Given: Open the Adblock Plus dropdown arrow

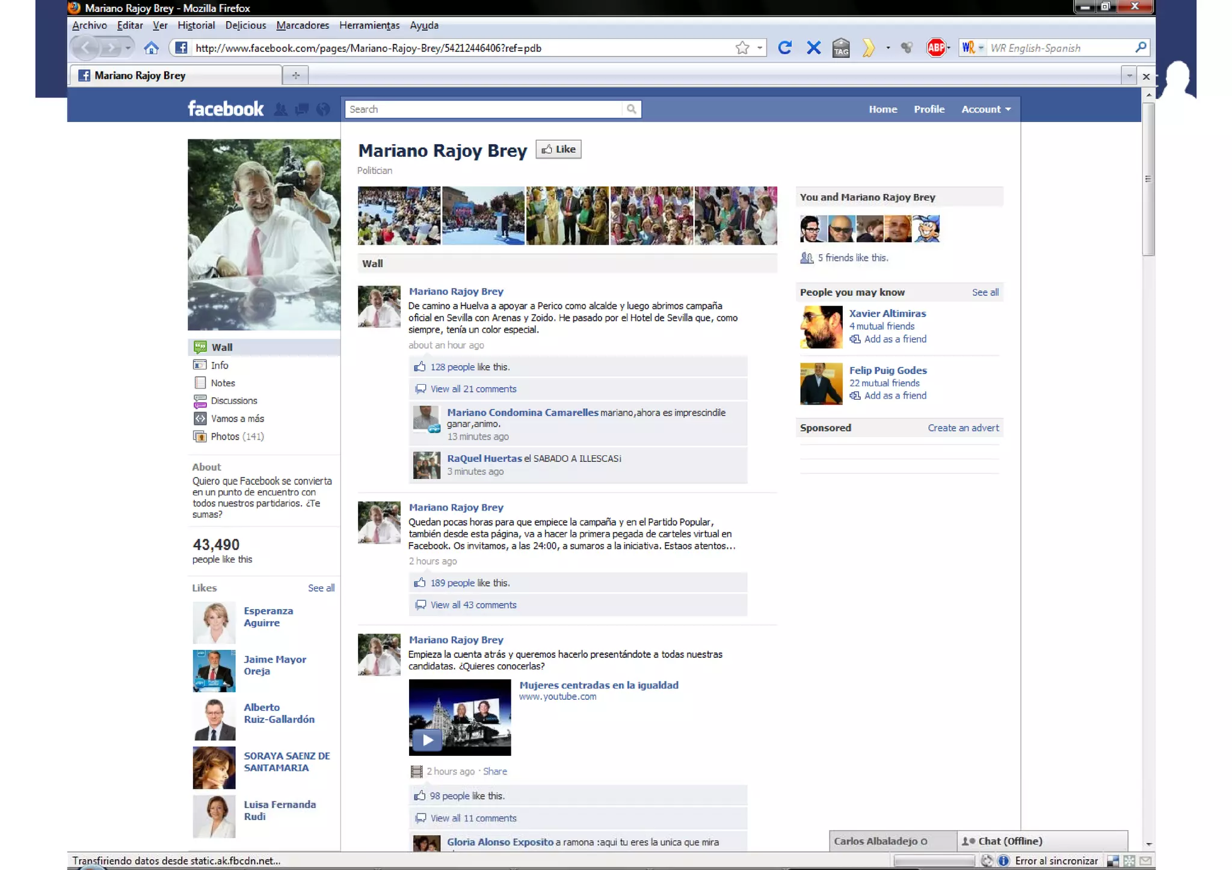Looking at the screenshot, I should 949,47.
